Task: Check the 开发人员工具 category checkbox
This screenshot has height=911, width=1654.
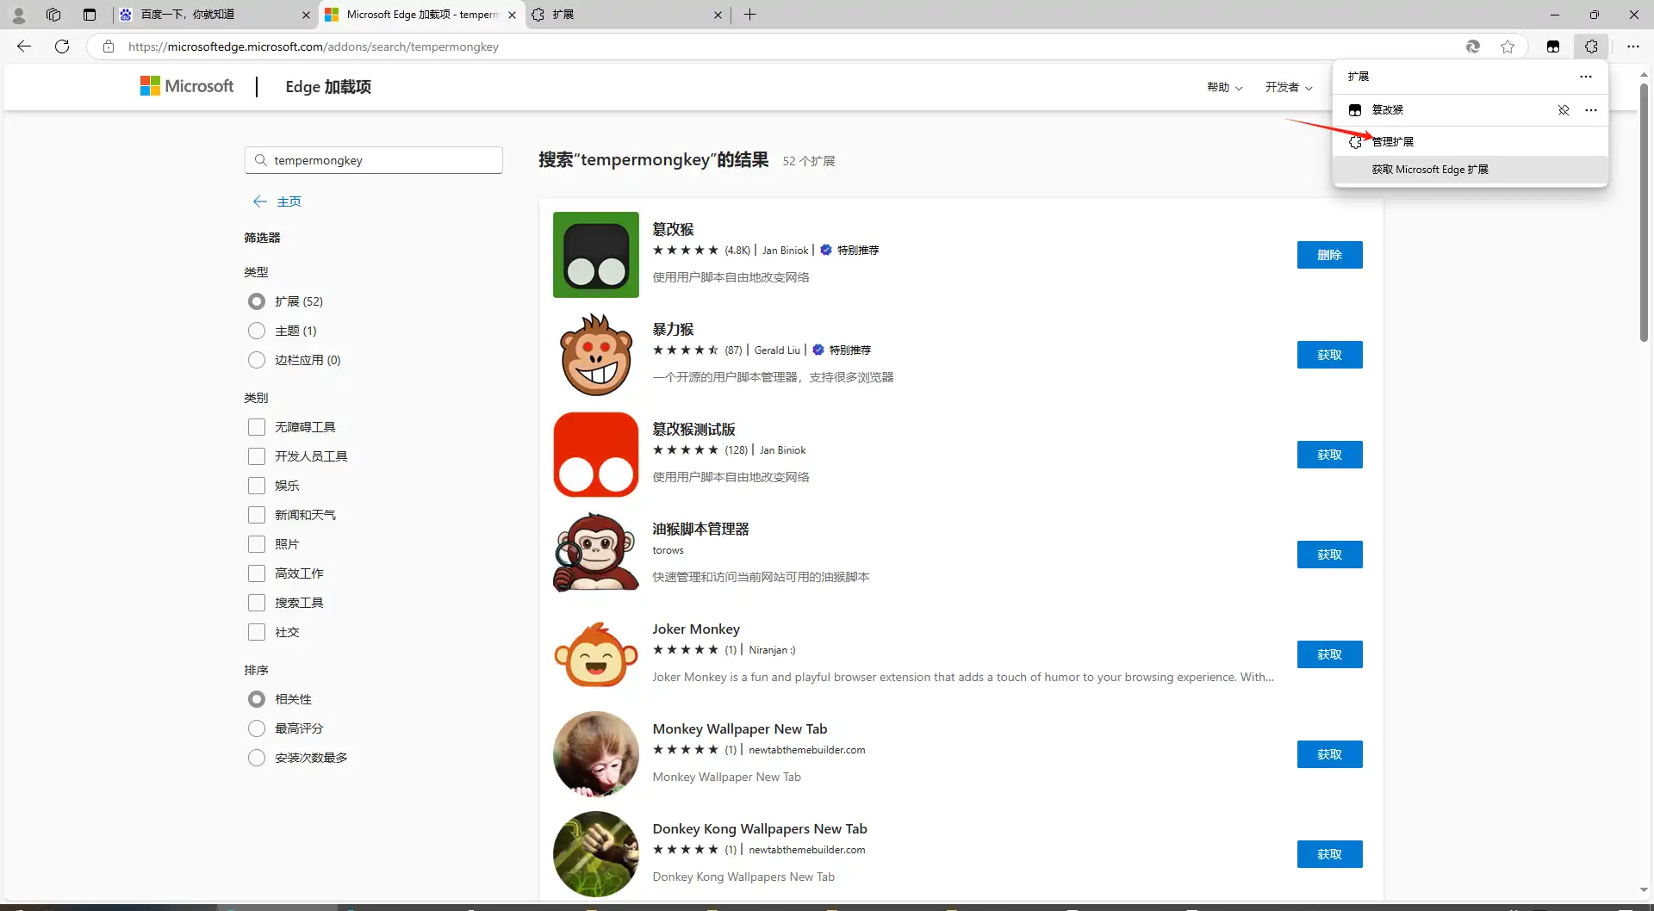Action: coord(257,456)
